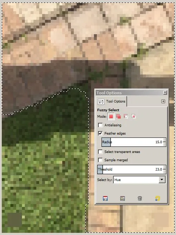Enable Select transparent areas checkbox

coord(100,152)
